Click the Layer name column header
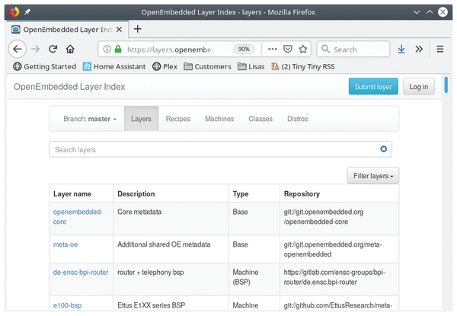This screenshot has height=316, width=457. (72, 193)
